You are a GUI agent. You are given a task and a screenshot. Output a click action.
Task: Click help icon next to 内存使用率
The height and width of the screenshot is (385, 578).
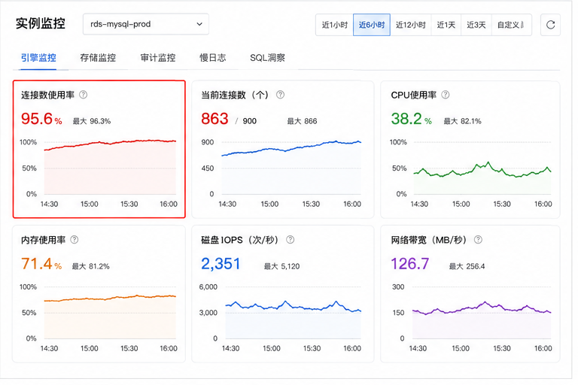74,239
